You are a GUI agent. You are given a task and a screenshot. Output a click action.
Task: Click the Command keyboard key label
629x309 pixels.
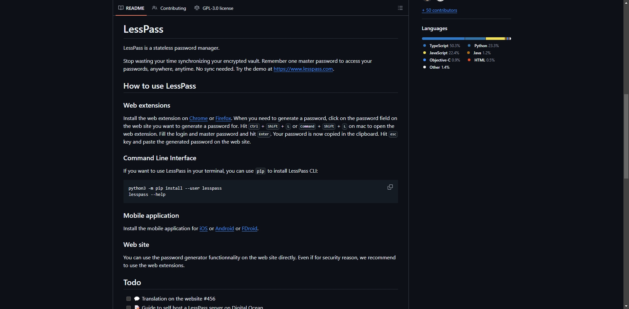tap(307, 127)
